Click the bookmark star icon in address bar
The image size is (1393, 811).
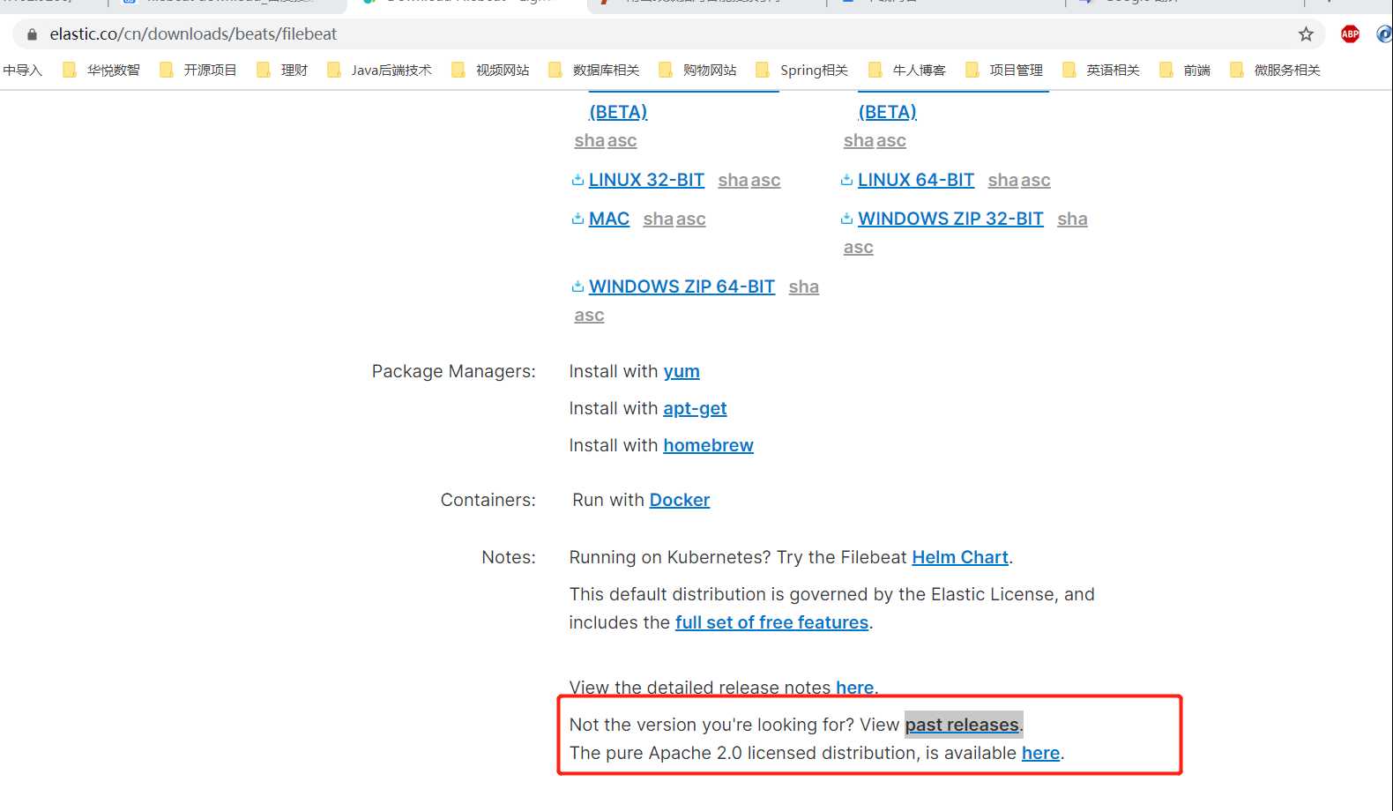pos(1306,34)
